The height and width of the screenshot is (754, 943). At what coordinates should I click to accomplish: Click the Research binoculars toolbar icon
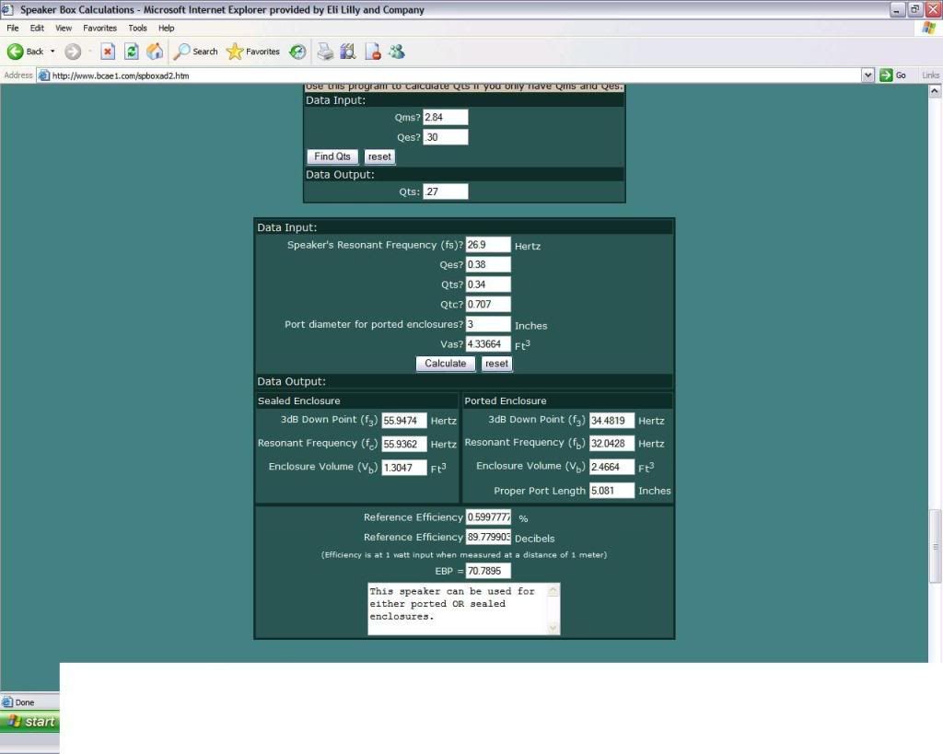(x=348, y=52)
